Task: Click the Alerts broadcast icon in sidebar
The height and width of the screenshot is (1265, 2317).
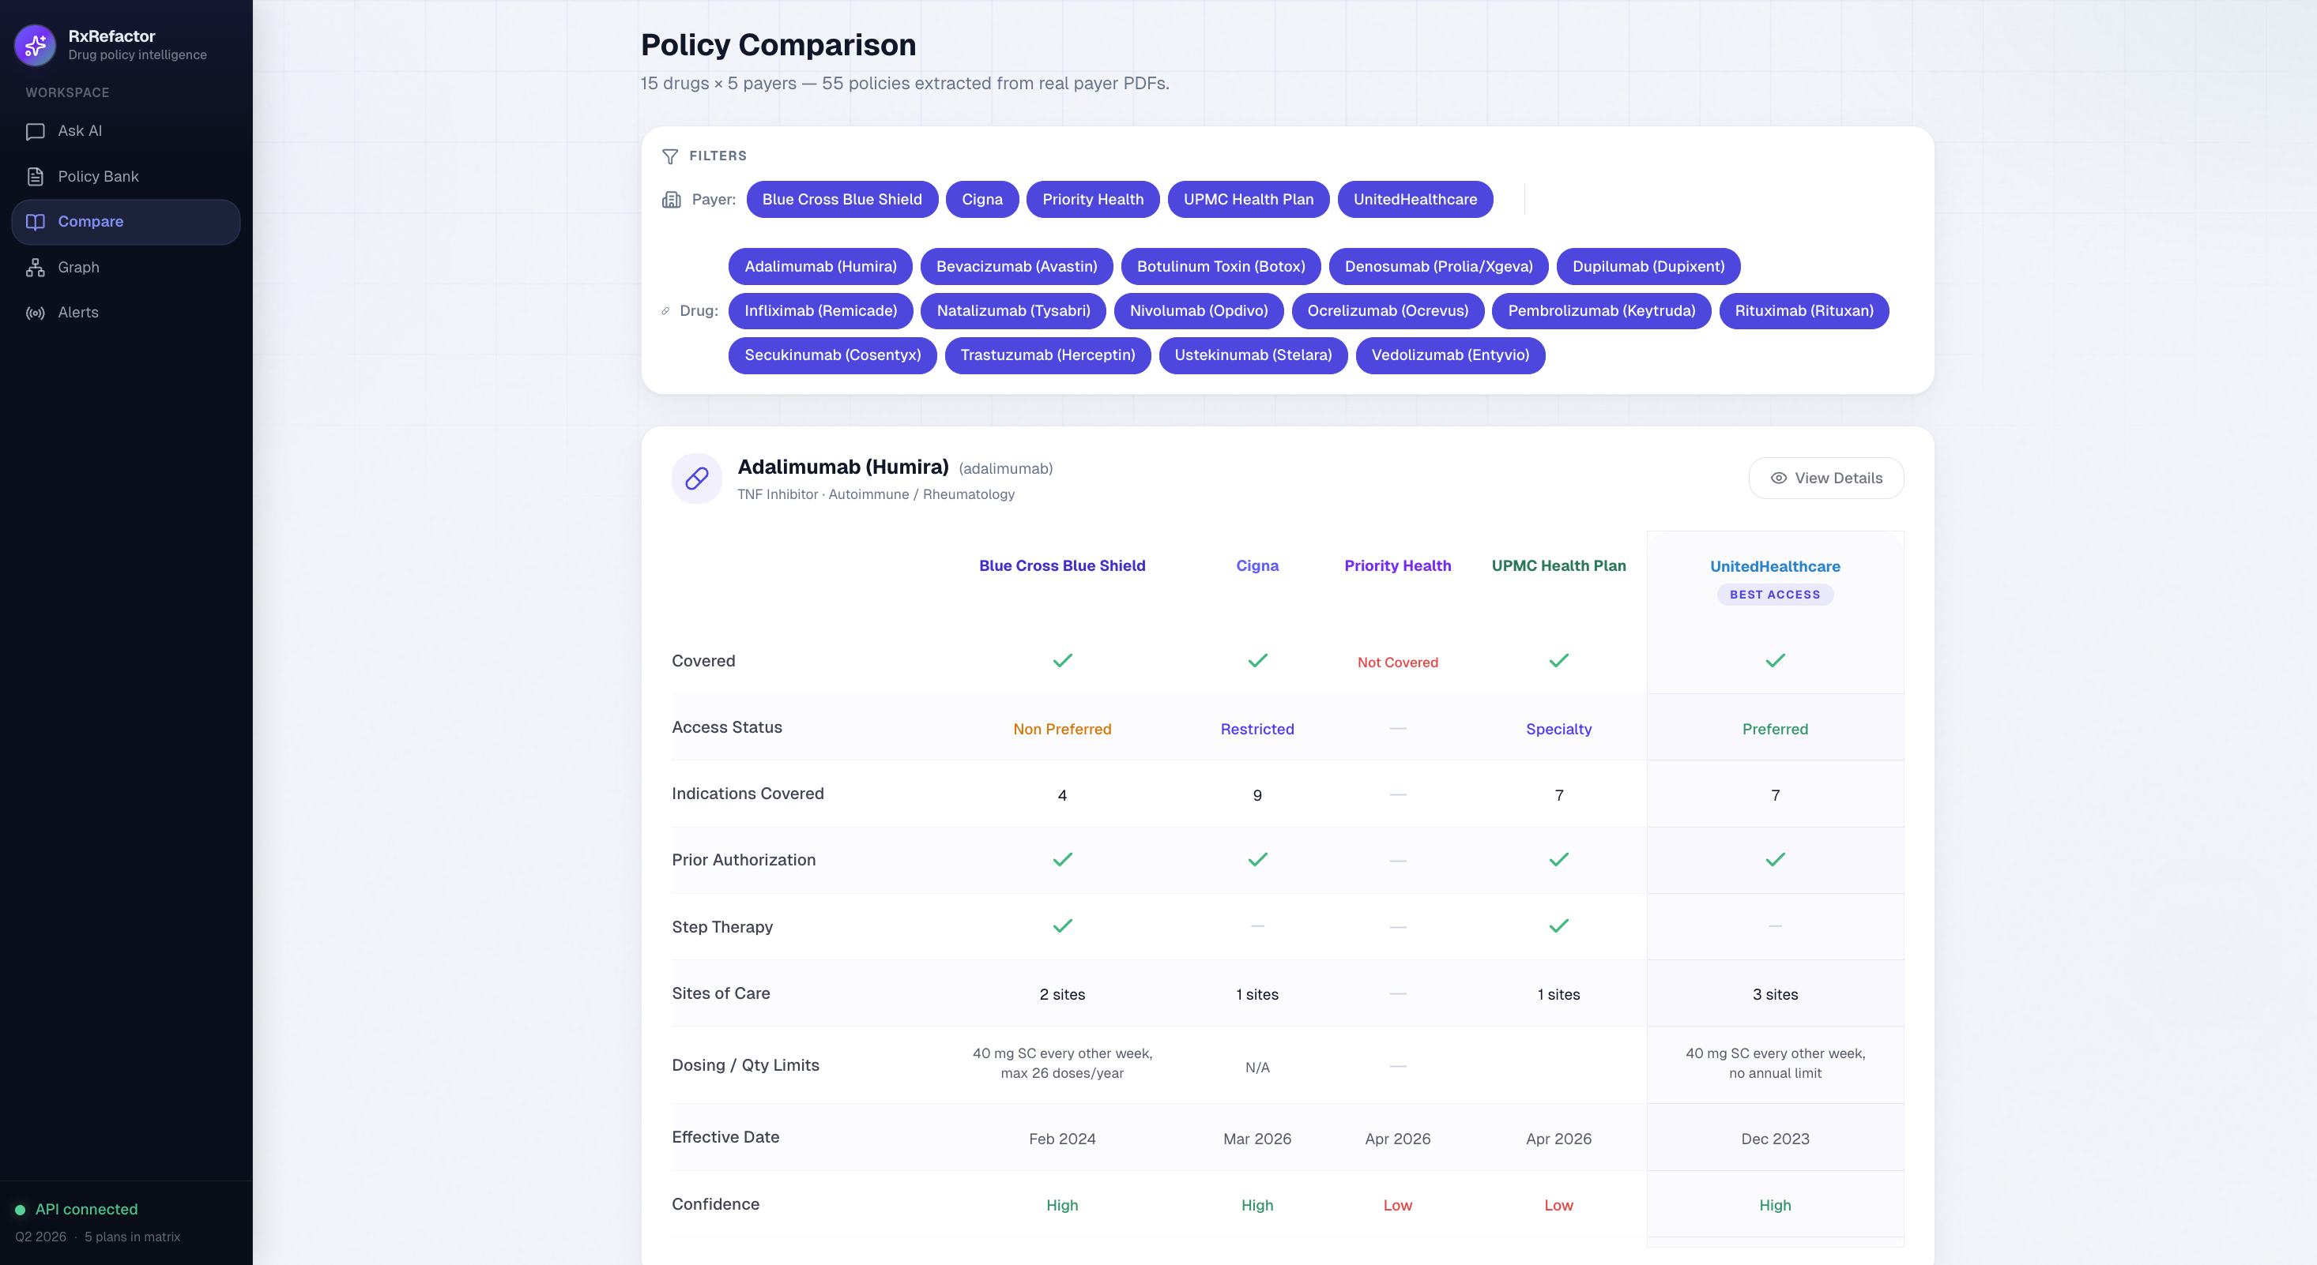Action: tap(35, 313)
